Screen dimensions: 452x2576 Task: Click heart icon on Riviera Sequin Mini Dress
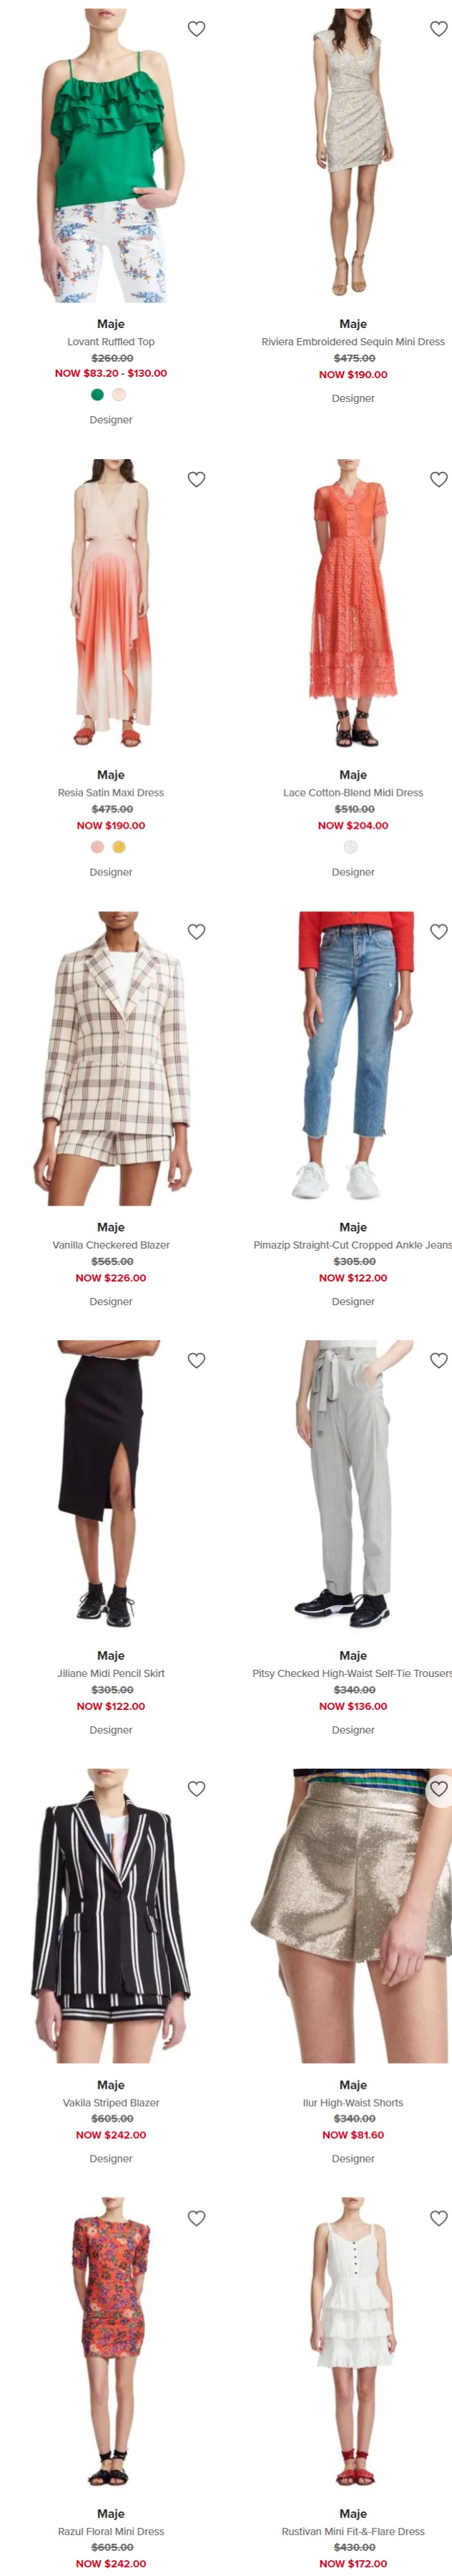click(x=438, y=29)
